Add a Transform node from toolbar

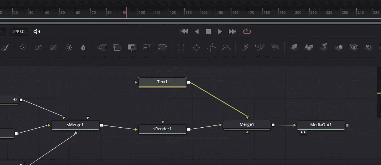[x=162, y=47]
